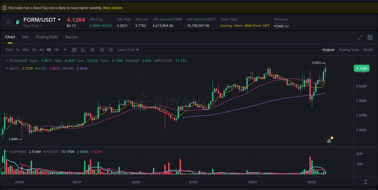Open the Gaming token tag
Viewport: 378px width, 190px height.
pos(226,26)
